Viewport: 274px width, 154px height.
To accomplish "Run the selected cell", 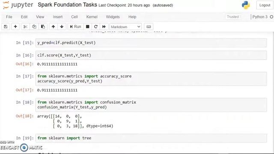I will pos(75,27).
